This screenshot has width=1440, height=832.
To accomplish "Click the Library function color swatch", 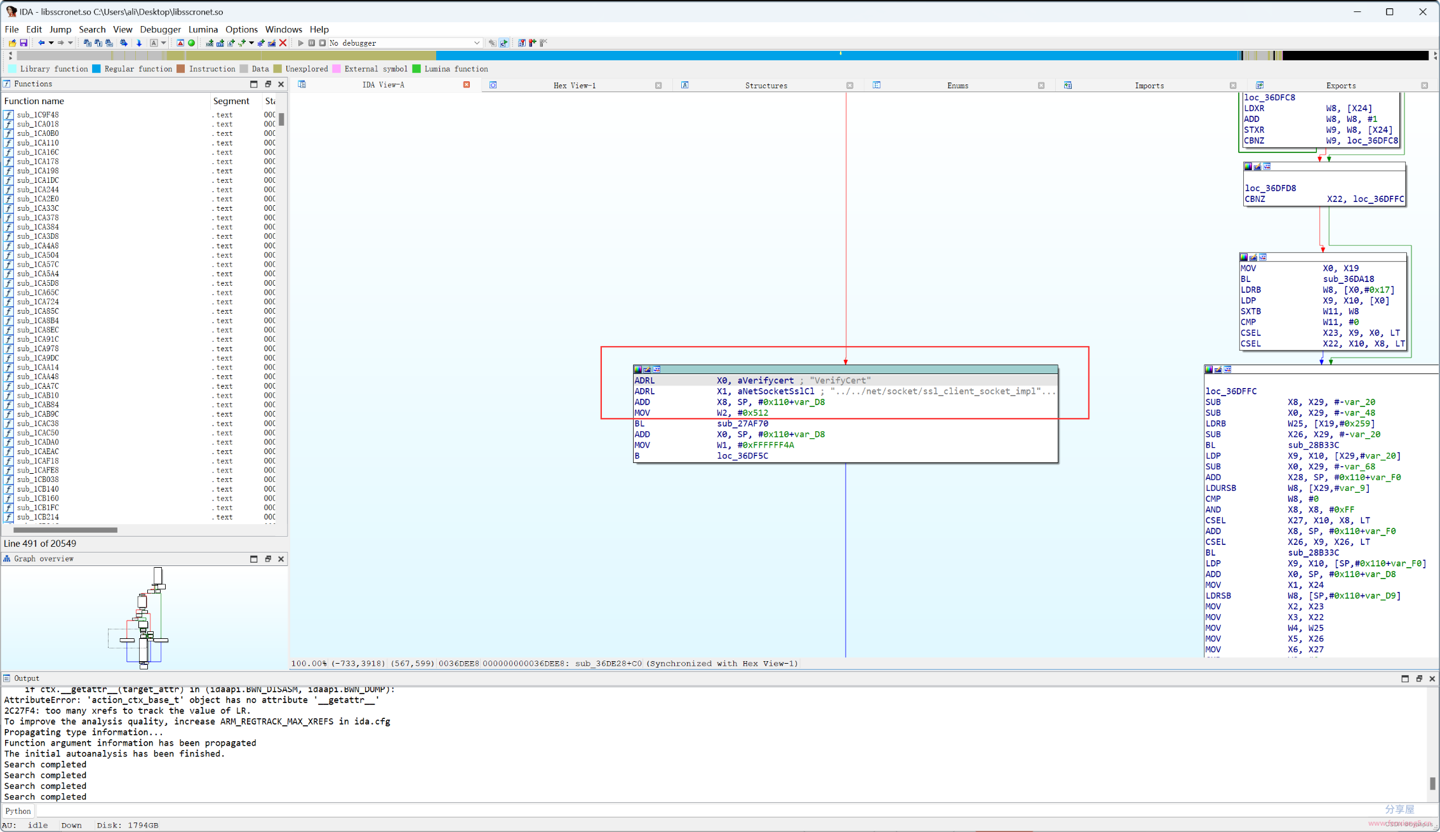I will point(12,69).
